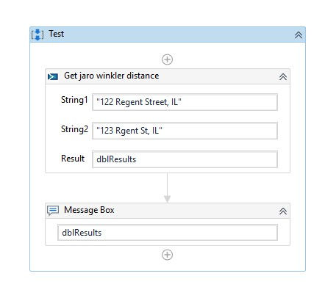This screenshot has height=290, width=325.
Task: Click empty area of Test sequence header
Action: (x=179, y=35)
